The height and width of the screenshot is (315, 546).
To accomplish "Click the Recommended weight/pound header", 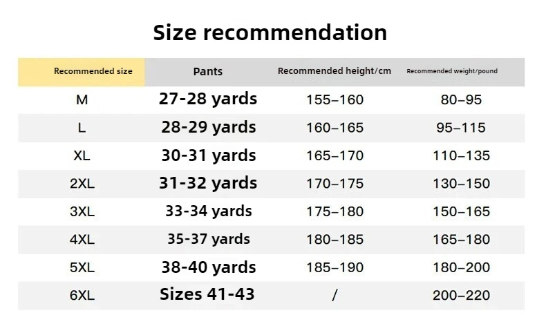I will click(452, 71).
